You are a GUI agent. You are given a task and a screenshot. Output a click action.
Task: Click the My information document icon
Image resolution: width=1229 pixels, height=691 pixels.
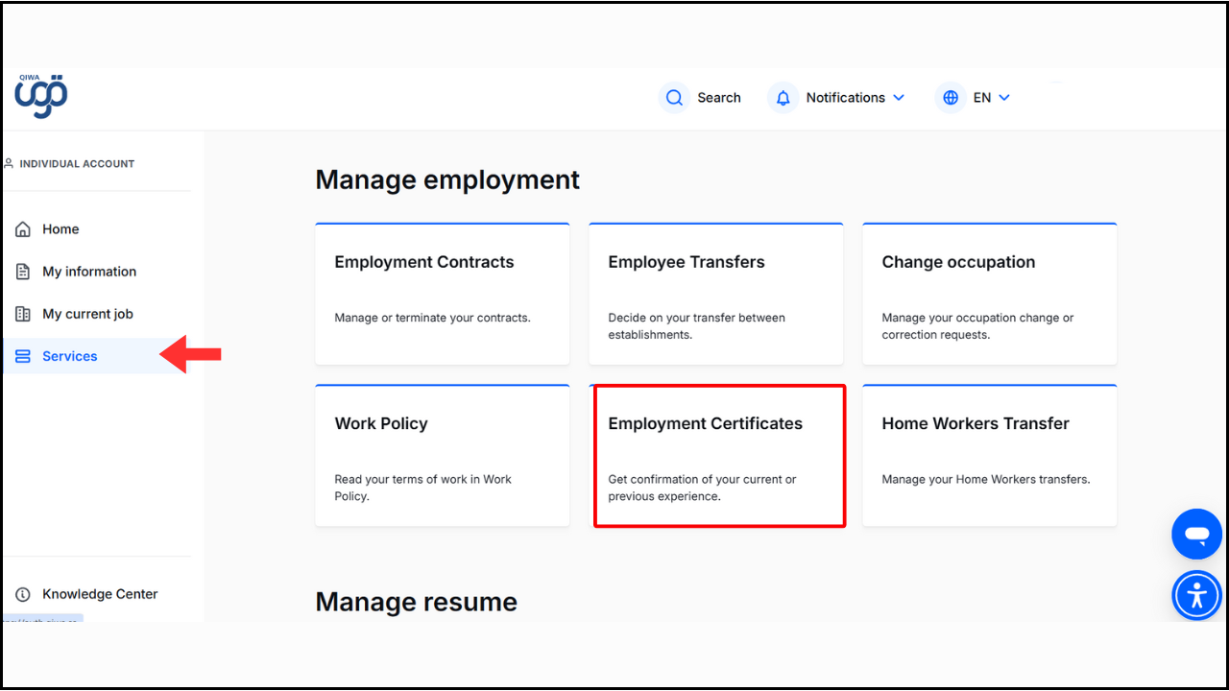coord(23,272)
